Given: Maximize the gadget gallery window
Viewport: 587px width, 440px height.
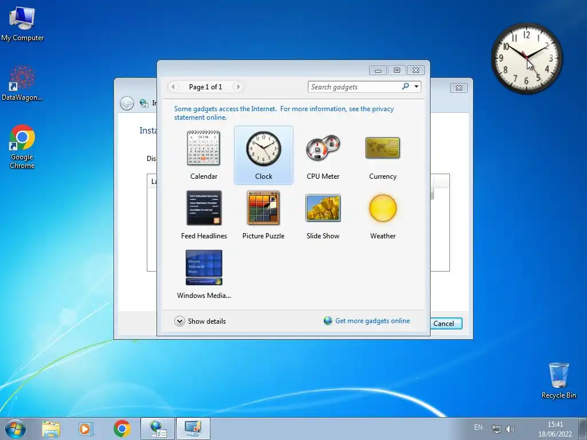Looking at the screenshot, I should coord(397,70).
